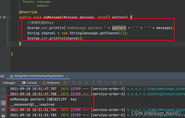Open the Endpoints tab

[51, 83]
